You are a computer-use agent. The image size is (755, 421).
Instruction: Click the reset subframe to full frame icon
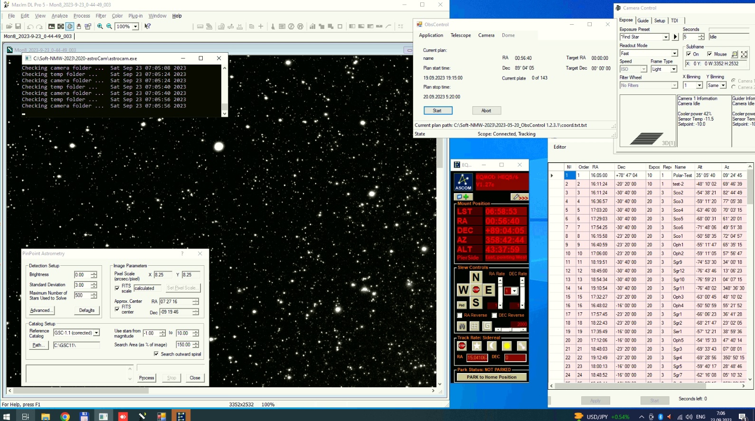(x=744, y=54)
